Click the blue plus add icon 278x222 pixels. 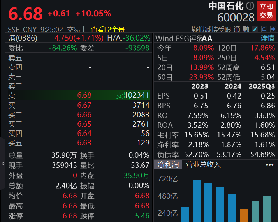click(273, 29)
